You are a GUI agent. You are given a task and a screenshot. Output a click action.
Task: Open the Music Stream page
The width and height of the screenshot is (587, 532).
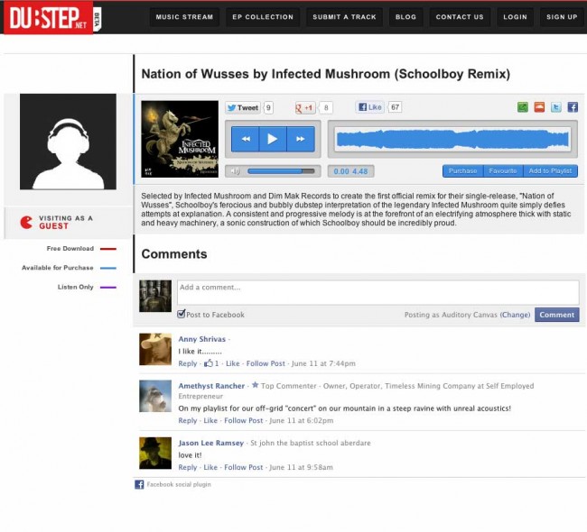coord(184,17)
